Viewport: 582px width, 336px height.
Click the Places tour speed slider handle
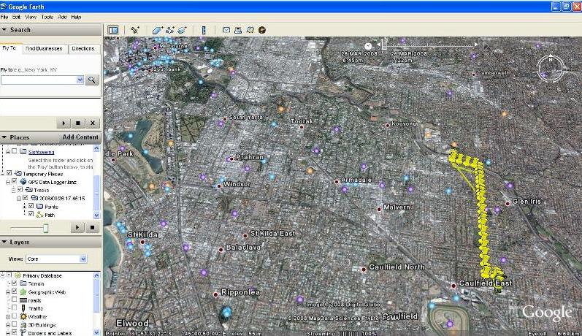(x=46, y=228)
